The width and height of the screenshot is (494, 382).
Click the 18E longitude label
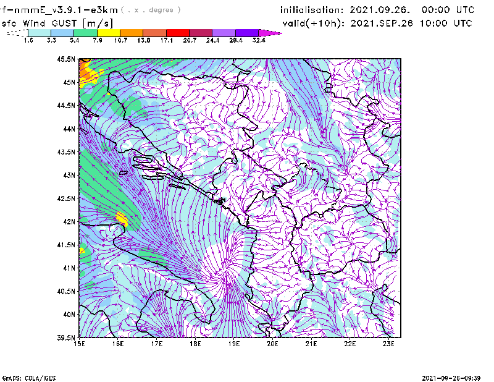[195, 344]
